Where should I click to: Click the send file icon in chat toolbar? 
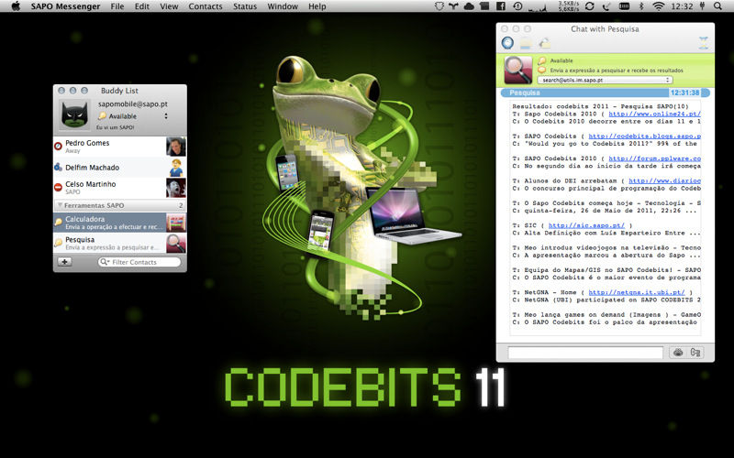(x=526, y=43)
